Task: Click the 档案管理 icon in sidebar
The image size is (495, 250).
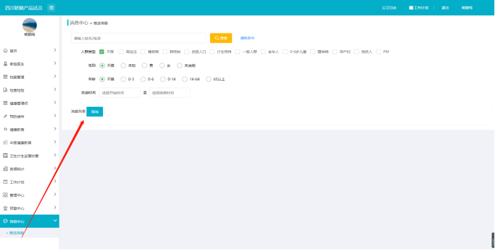Action: (5, 77)
